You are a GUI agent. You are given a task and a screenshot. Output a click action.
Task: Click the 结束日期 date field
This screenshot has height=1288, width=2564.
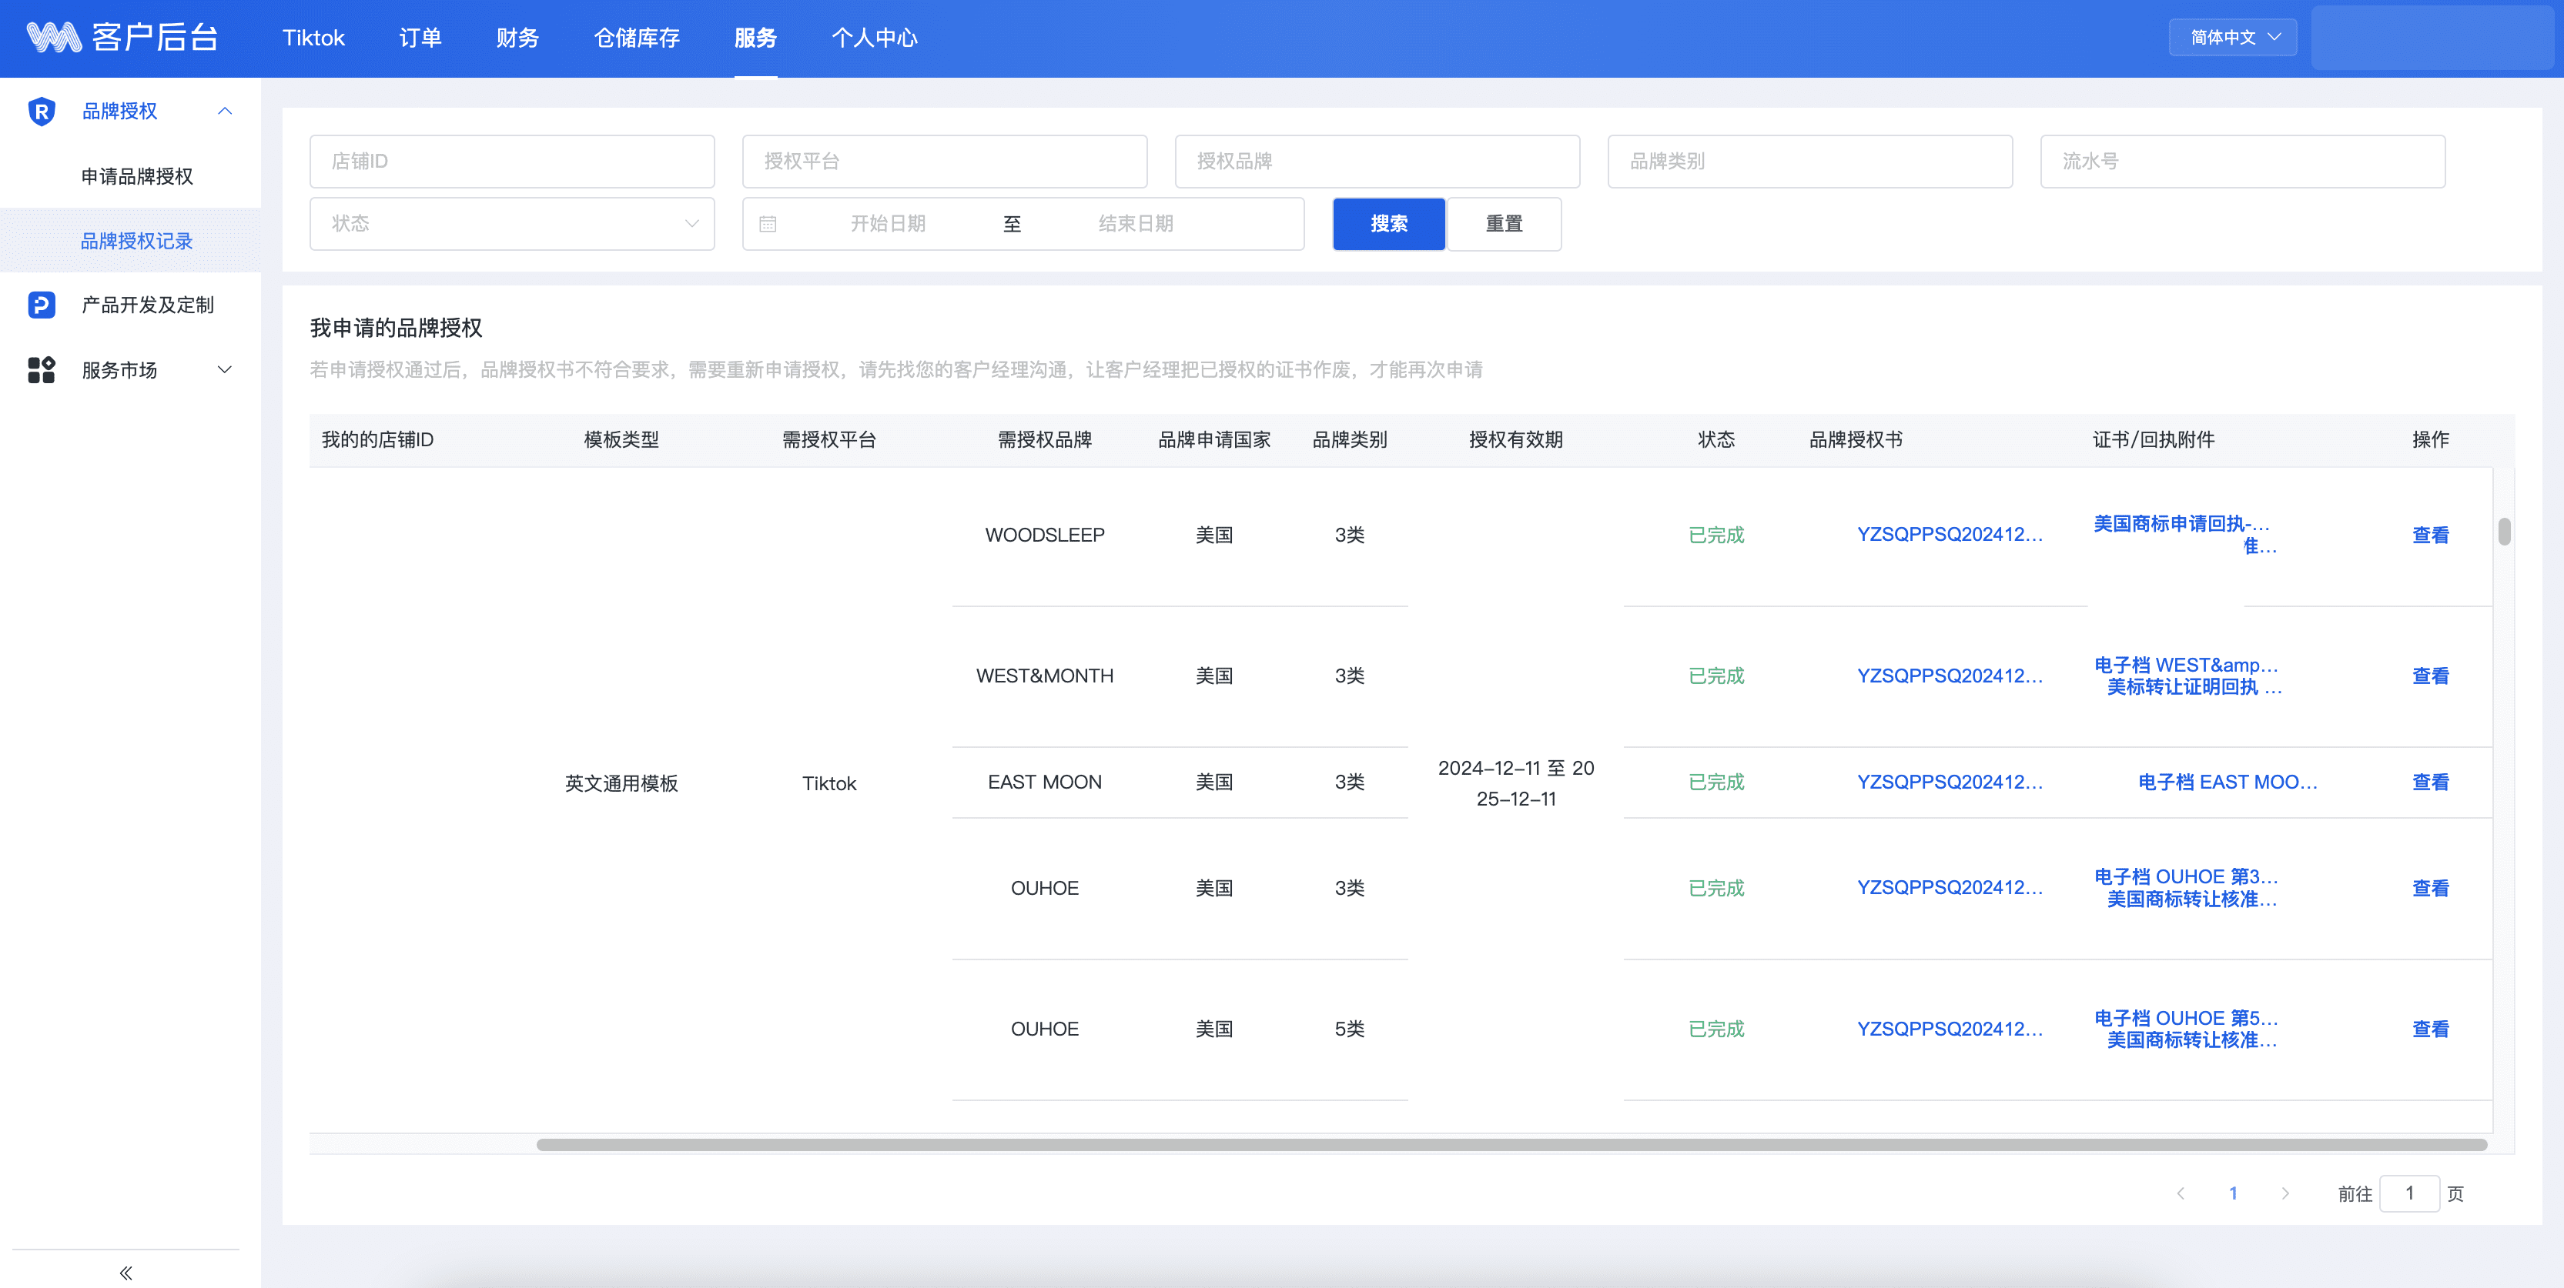point(1136,224)
